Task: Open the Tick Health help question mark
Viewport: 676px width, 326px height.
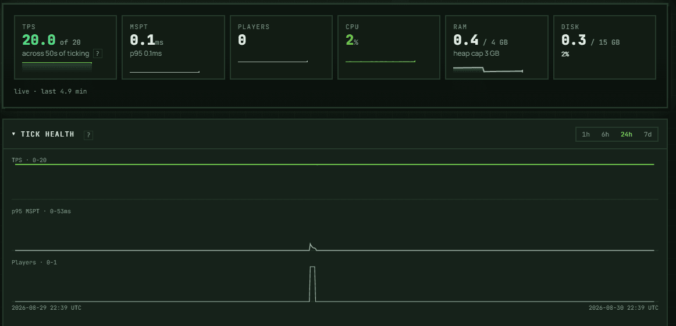Action: coord(88,135)
